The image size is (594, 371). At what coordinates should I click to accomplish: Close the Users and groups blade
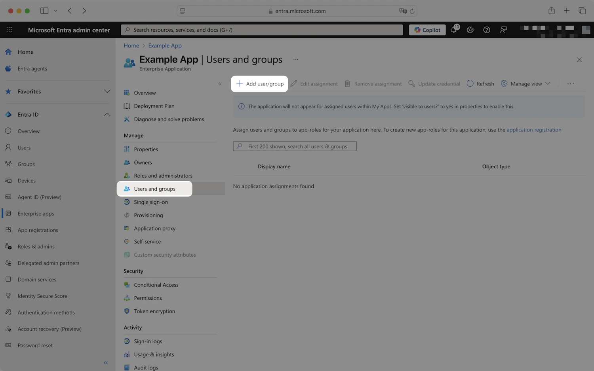click(x=579, y=60)
